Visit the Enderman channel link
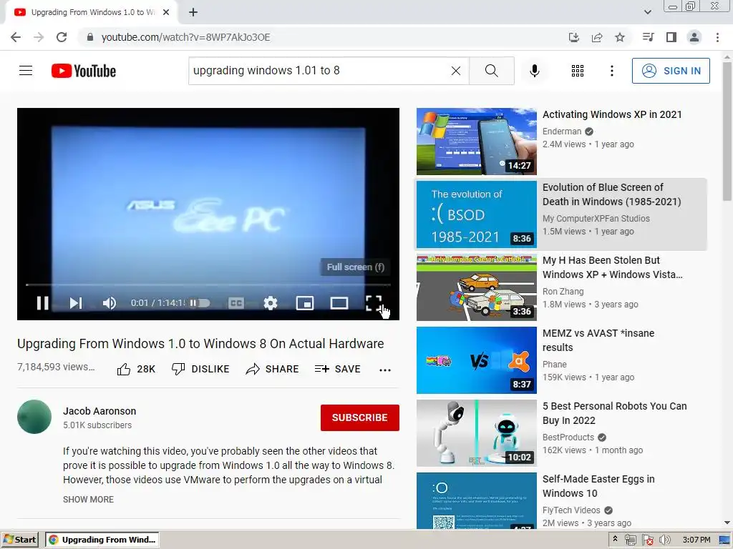This screenshot has width=733, height=549. [562, 132]
